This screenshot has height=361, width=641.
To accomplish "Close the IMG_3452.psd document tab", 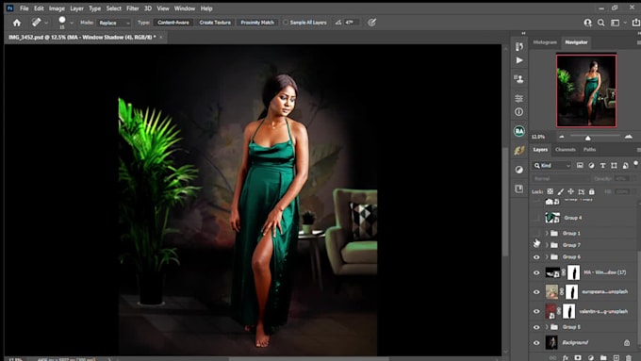I will pyautogui.click(x=161, y=37).
